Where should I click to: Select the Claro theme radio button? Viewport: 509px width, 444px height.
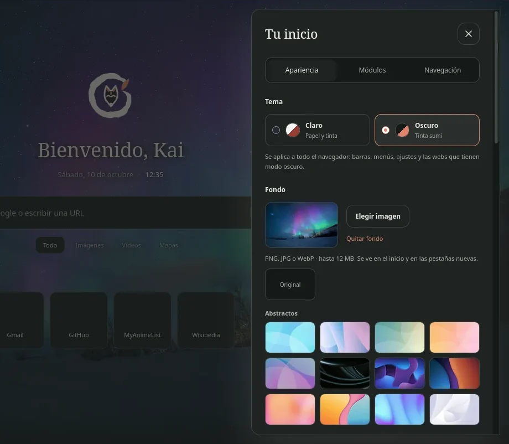click(276, 130)
